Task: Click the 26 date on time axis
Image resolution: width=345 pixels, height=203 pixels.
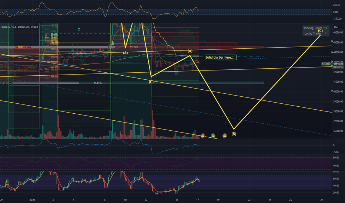Action: [291, 200]
